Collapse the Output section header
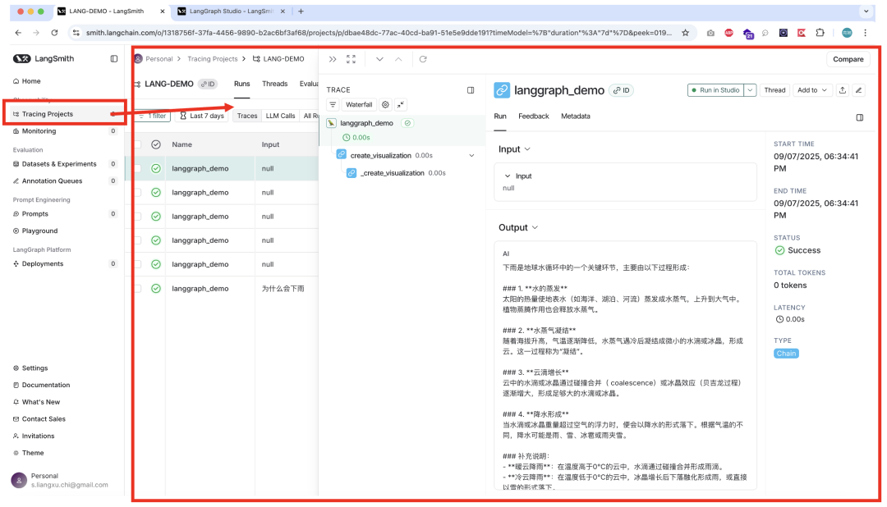This screenshot has height=507, width=887. coord(518,227)
